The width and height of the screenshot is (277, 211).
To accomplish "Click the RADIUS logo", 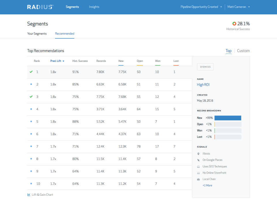I will click(40, 7).
